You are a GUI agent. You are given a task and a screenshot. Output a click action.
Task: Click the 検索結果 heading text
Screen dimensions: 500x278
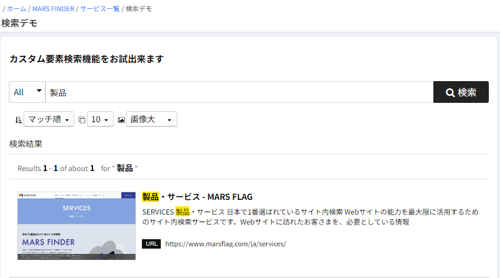point(25,144)
